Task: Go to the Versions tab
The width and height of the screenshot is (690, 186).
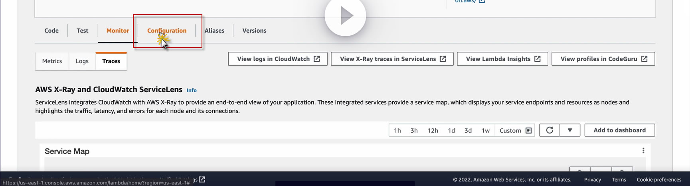Action: tap(254, 31)
